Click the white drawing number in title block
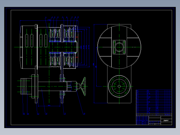180x135 pixels. [x=166, y=120]
